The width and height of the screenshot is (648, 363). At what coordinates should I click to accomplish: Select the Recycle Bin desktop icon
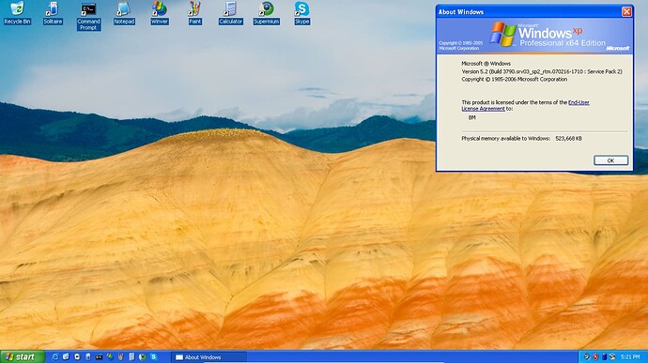[17, 13]
